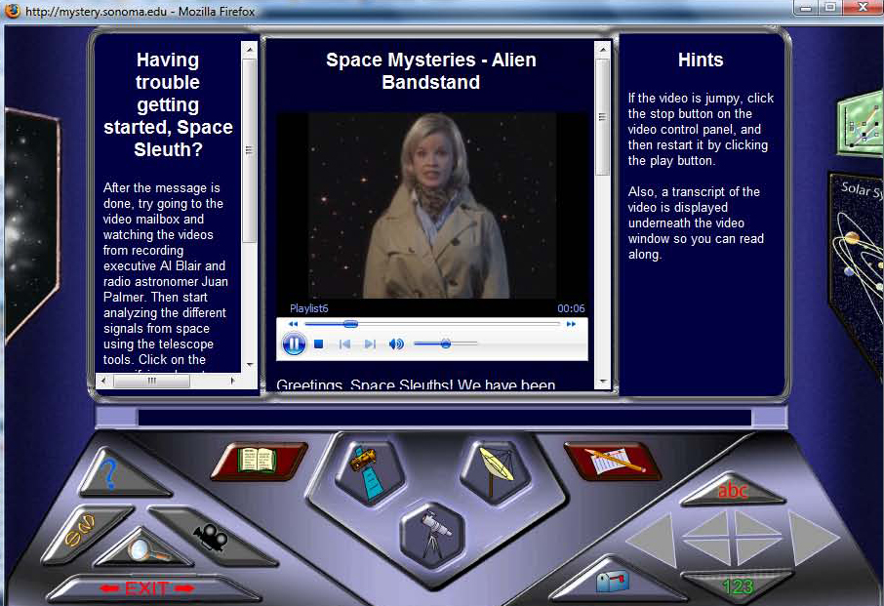Click the rewind arrows on seek bar
The image size is (884, 606).
292,324
